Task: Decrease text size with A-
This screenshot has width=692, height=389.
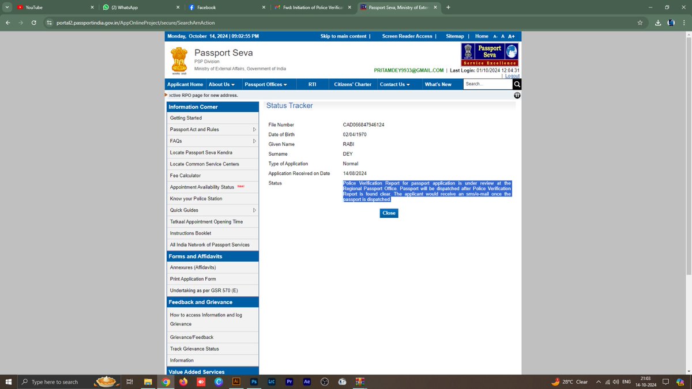Action: click(495, 36)
